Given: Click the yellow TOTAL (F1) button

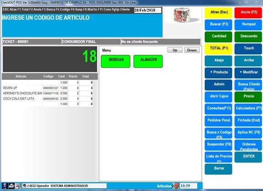Looking at the screenshot, I should click(x=218, y=49).
